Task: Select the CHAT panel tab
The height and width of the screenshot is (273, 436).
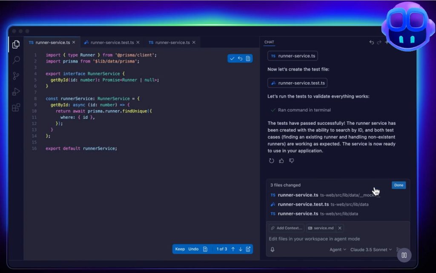Action: click(x=269, y=42)
